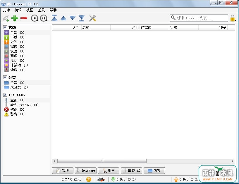This screenshot has height=184, width=239.
Task: Move torrent to bottom of queue
Action: [82, 18]
